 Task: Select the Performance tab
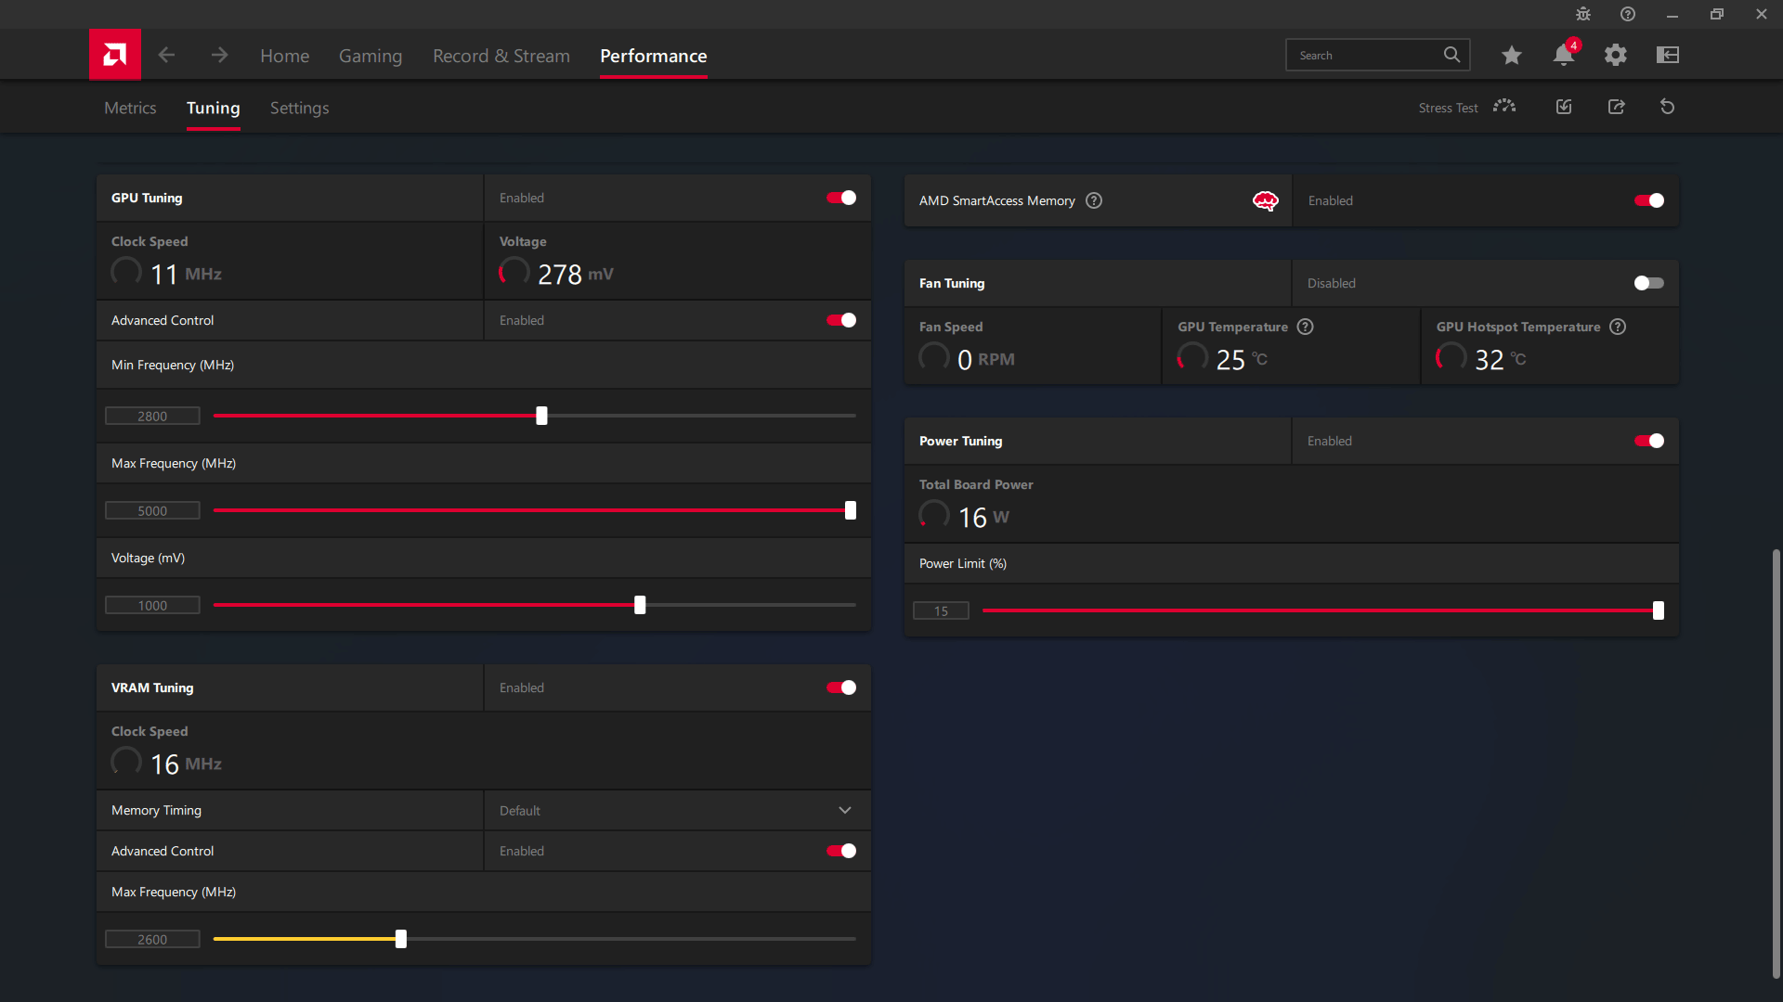point(654,56)
